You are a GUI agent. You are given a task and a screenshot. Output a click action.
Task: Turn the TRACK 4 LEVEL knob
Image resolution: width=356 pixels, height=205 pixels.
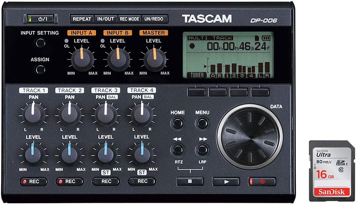coord(142,154)
